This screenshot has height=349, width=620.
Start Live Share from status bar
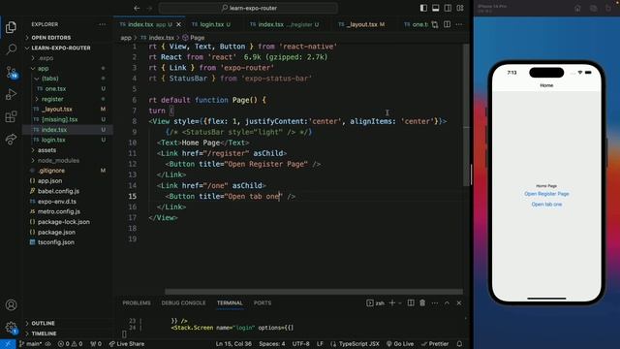pos(127,344)
